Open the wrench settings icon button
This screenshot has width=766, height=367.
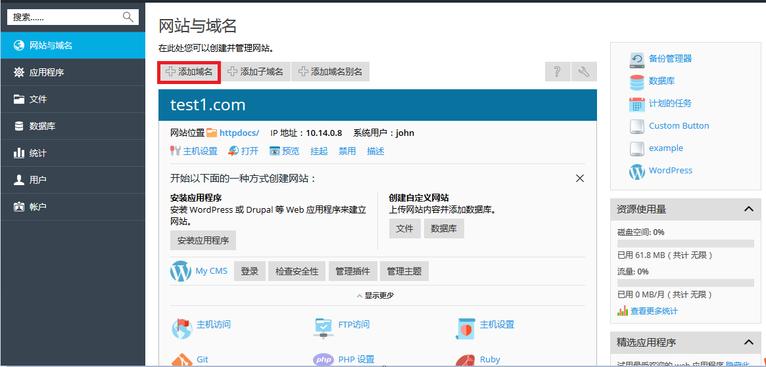(584, 72)
